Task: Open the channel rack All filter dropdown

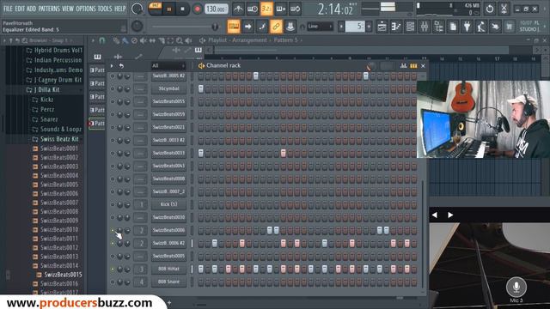Action: [x=168, y=66]
